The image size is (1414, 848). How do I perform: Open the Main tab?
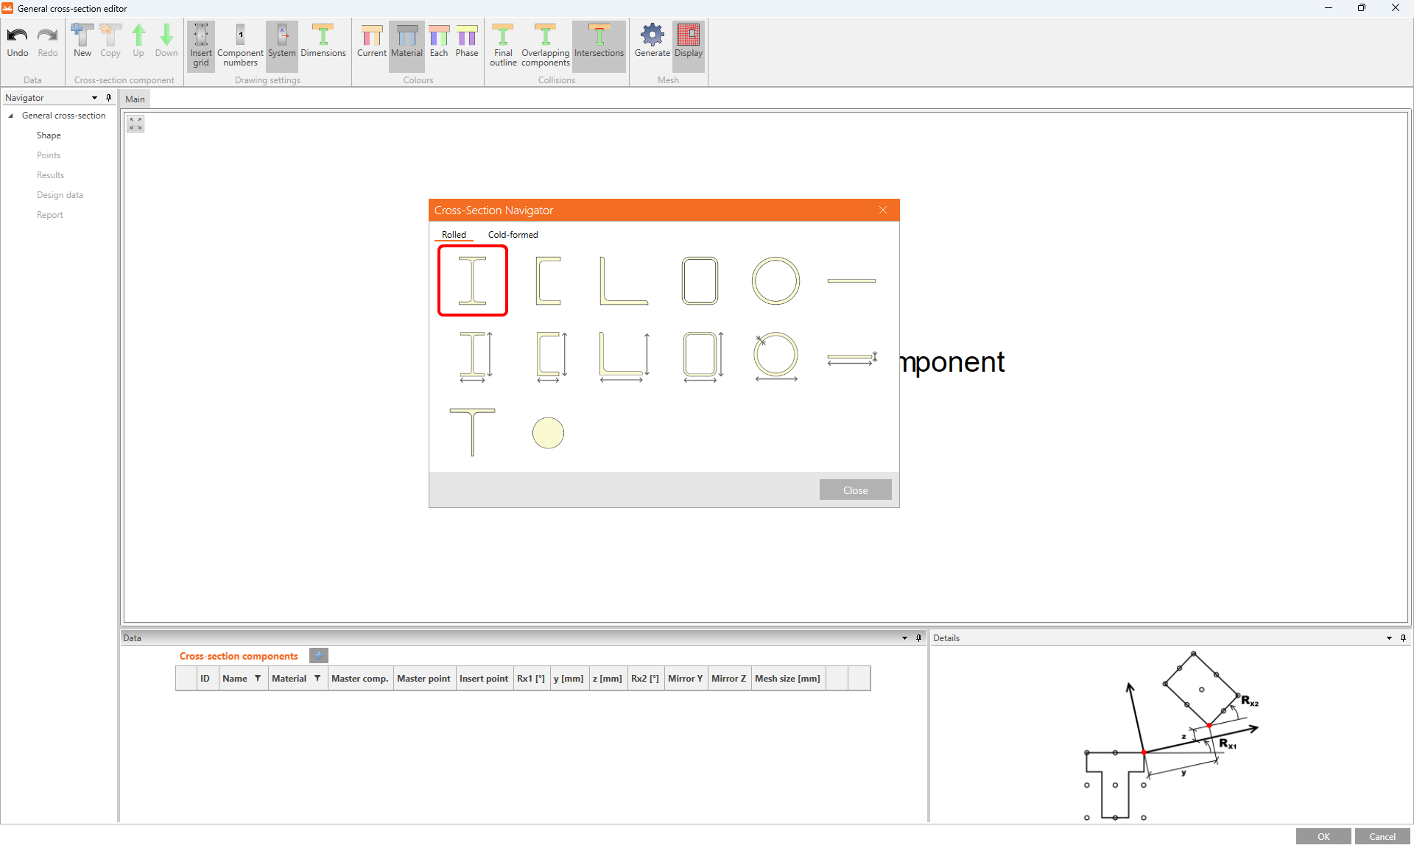click(x=135, y=99)
